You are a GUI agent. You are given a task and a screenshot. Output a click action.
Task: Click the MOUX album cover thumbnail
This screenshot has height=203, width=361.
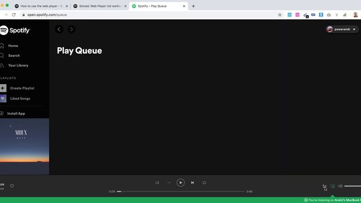tap(24, 147)
